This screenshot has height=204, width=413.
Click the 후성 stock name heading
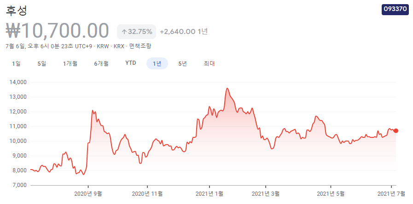coord(16,11)
